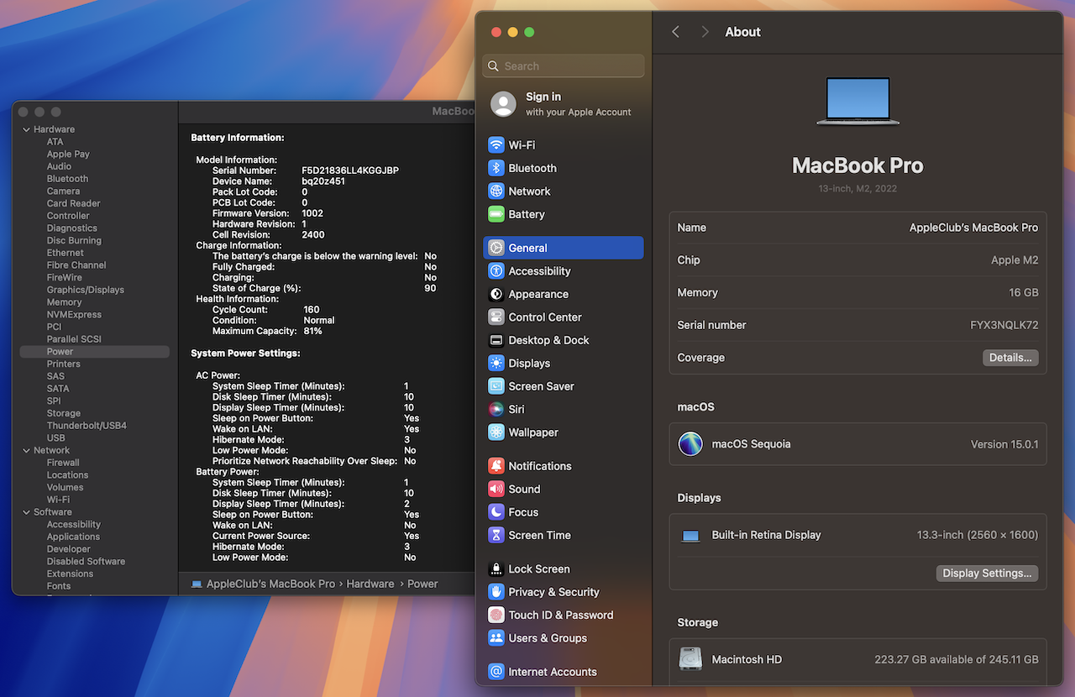Open the Siri settings icon
Viewport: 1075px width, 697px height.
coord(496,409)
